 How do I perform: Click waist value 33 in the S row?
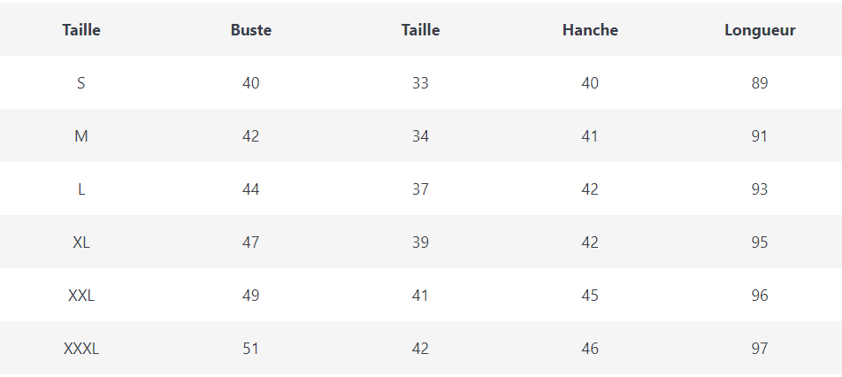420,83
